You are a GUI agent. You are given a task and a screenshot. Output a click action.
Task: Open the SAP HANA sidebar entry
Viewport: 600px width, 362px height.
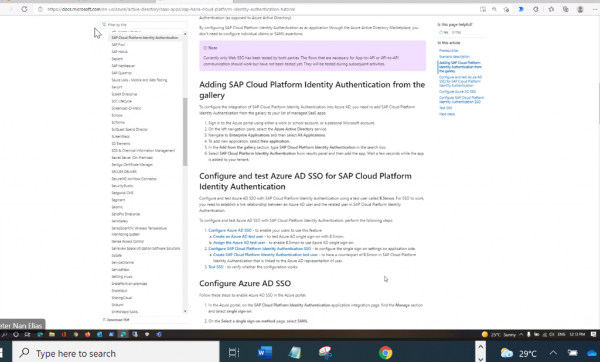click(x=120, y=52)
